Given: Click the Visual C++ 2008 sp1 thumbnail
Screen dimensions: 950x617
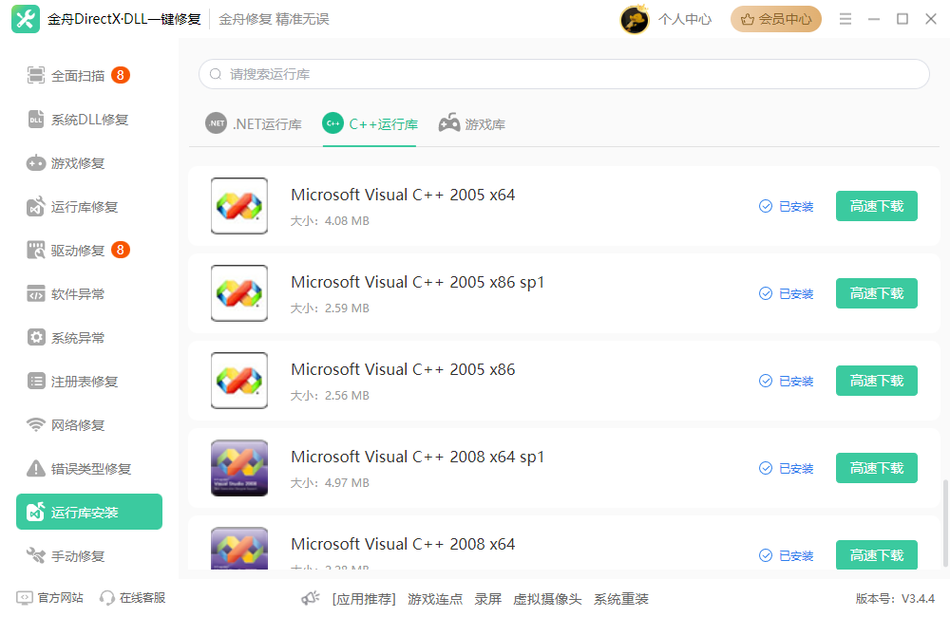Looking at the screenshot, I should 238,468.
